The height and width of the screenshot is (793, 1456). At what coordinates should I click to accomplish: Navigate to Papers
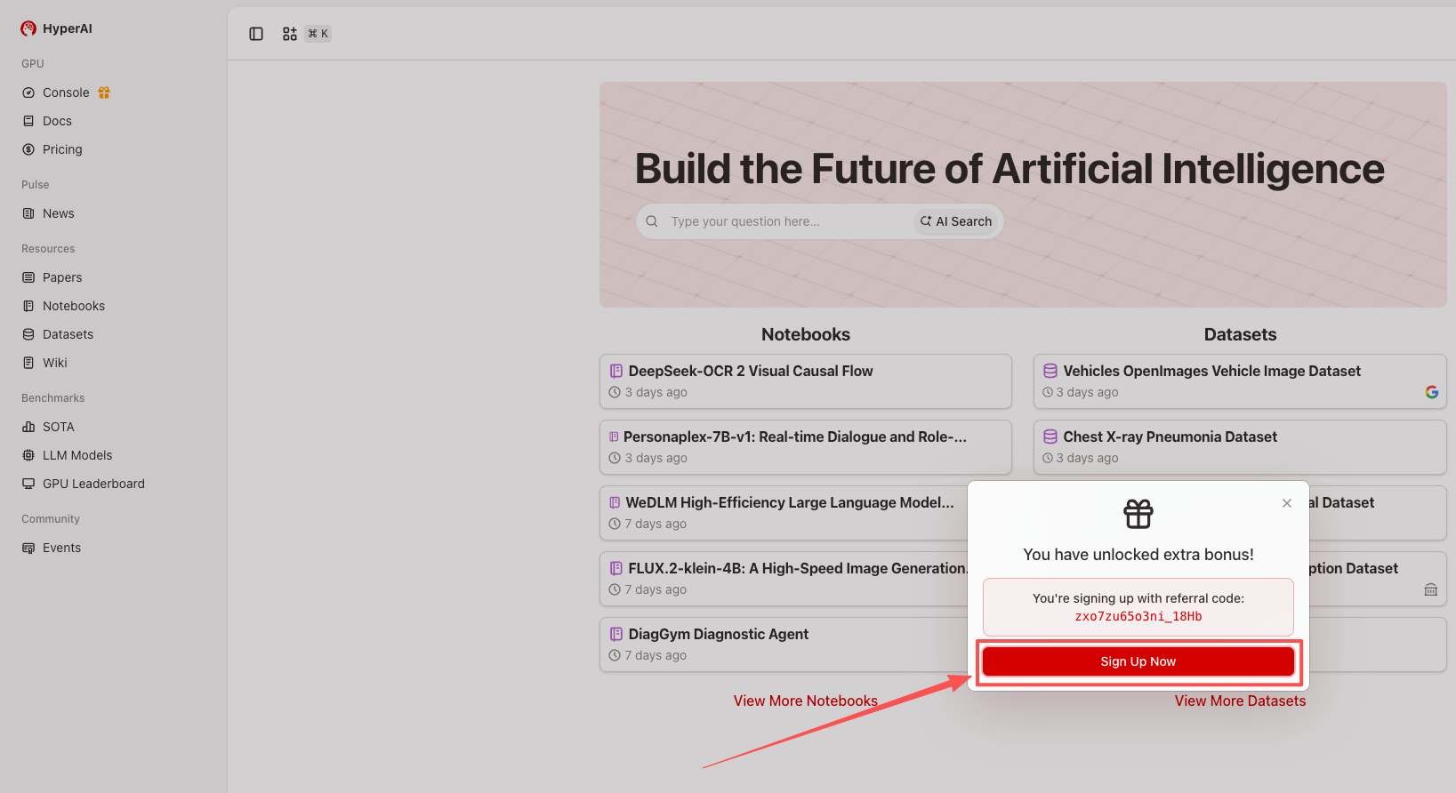[62, 277]
